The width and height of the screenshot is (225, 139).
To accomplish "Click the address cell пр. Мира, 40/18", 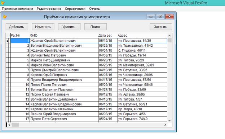I will click(x=142, y=109).
